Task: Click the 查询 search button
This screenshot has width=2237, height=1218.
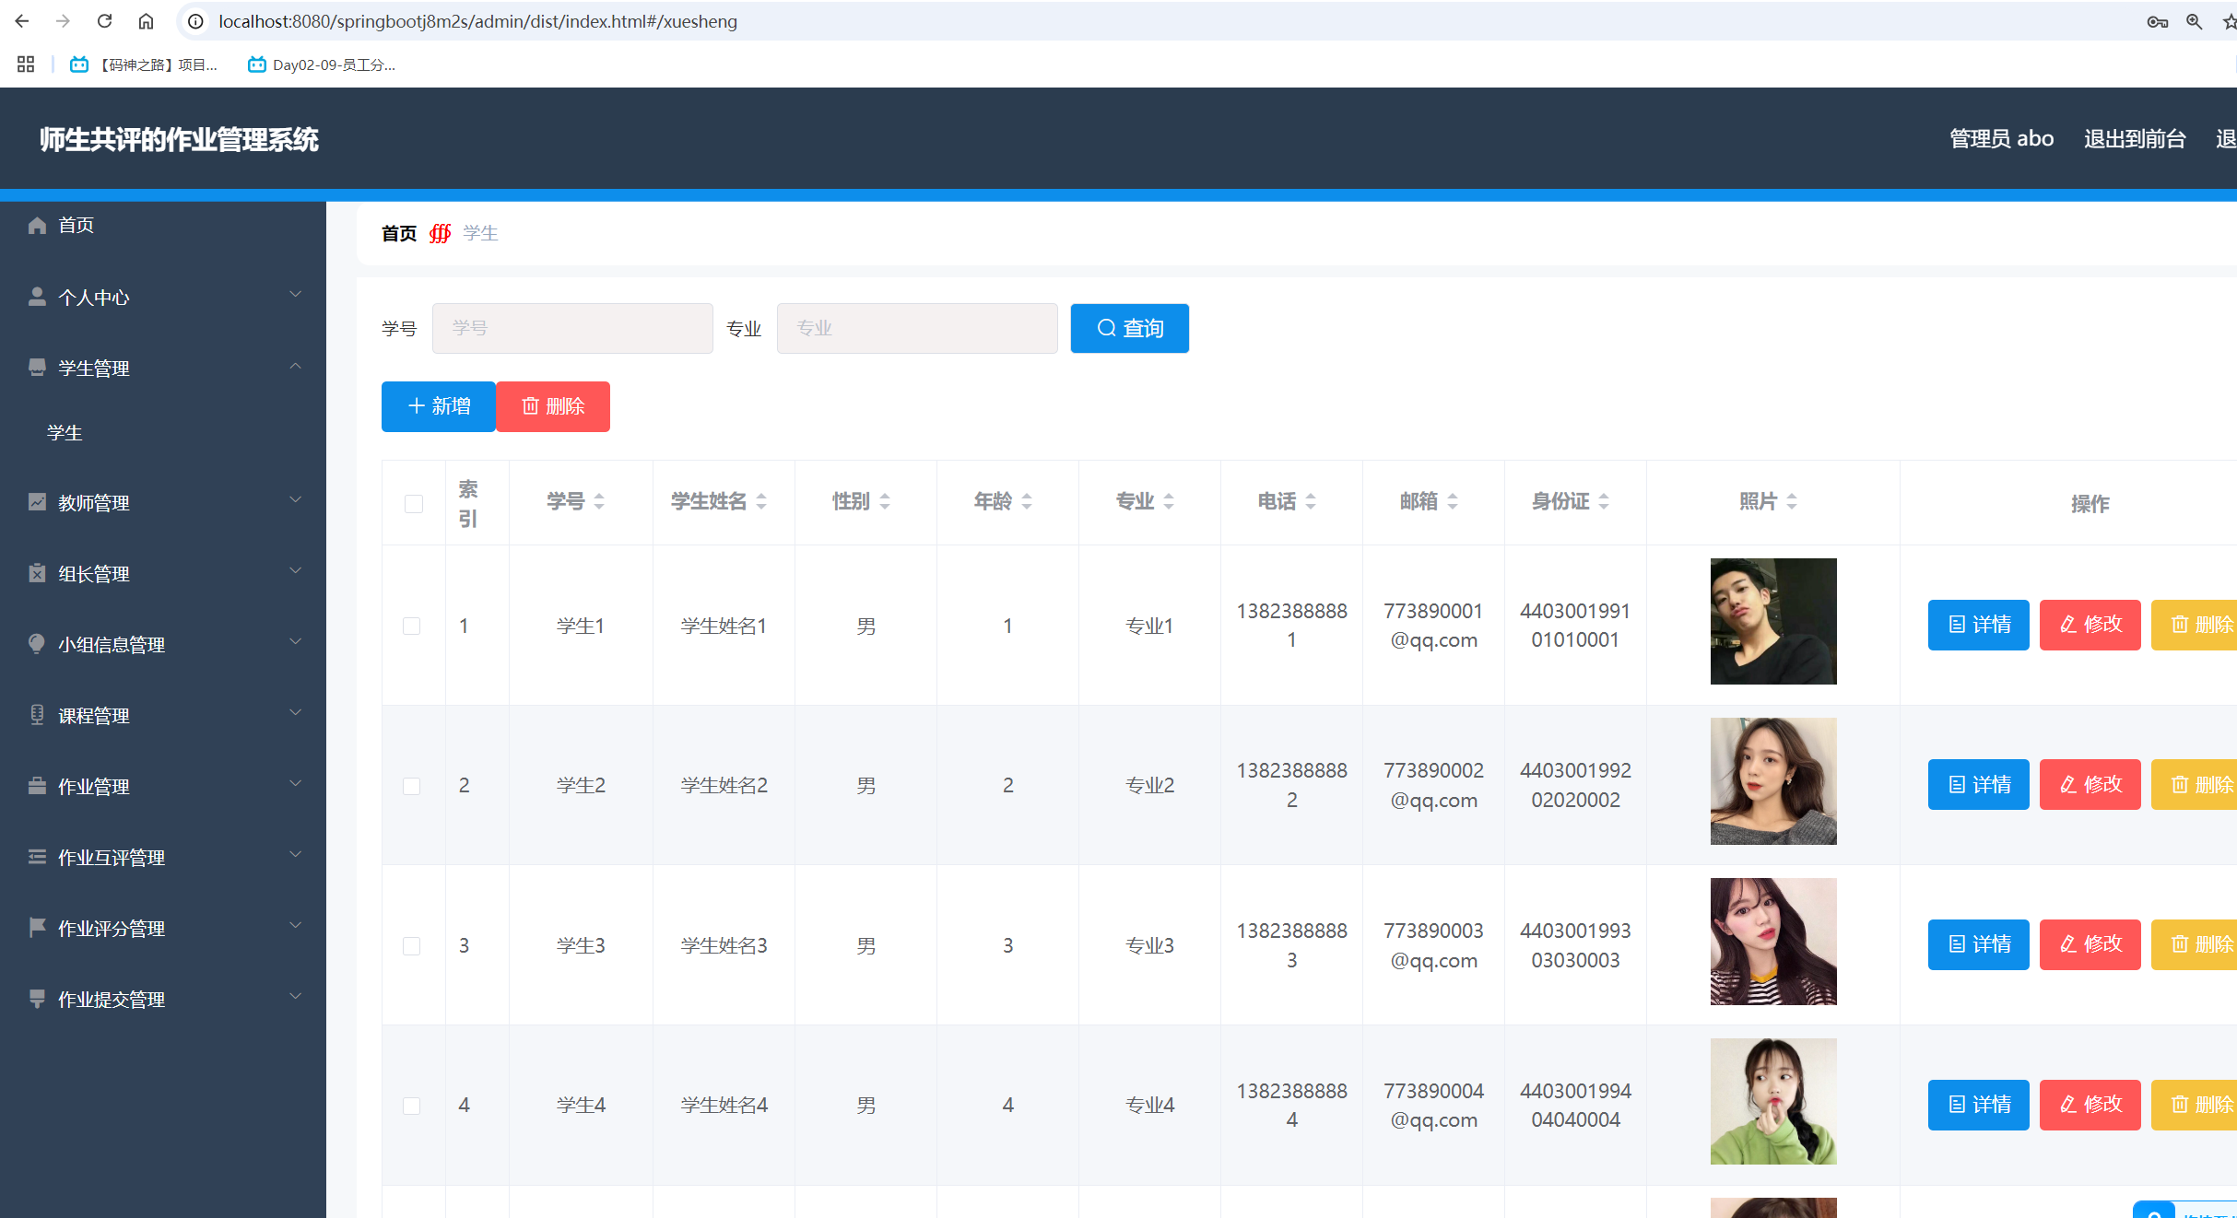Action: click(1129, 328)
